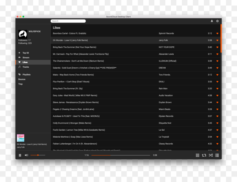237x182 pixels.
Task: Unlike Oh Wonder - Lose It heart
Action: pos(217,40)
